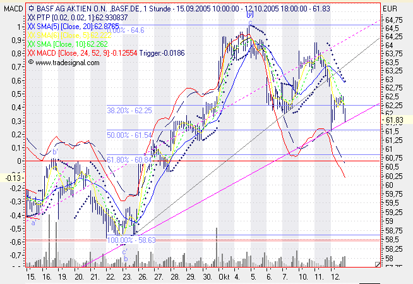Image resolution: width=413 pixels, height=284 pixels.
Task: Click the XX icon beside PTP legend
Action: point(31,18)
